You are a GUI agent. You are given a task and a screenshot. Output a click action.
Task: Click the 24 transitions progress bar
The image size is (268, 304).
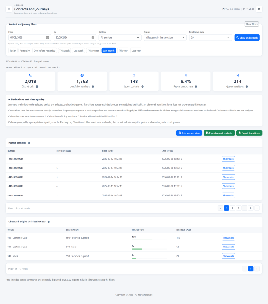149,258
